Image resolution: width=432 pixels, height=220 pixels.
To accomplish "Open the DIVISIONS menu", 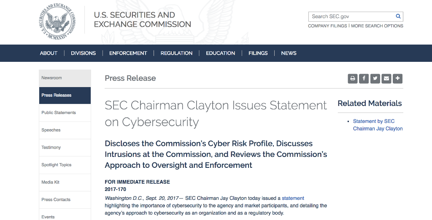I will pyautogui.click(x=83, y=53).
